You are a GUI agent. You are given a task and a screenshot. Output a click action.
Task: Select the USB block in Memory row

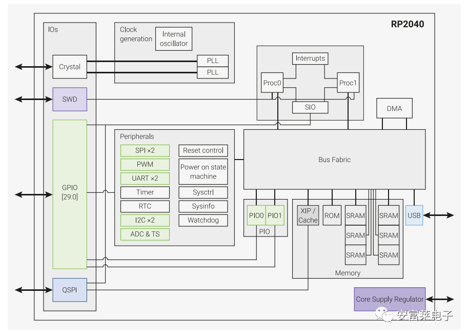tap(414, 215)
